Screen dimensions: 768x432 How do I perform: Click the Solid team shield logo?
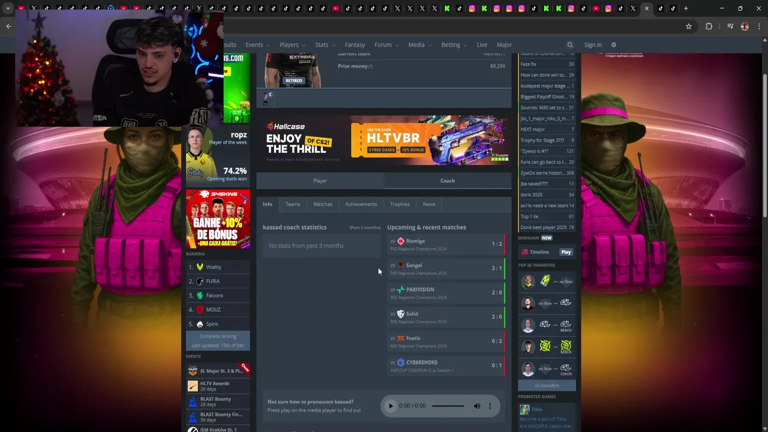tap(401, 314)
